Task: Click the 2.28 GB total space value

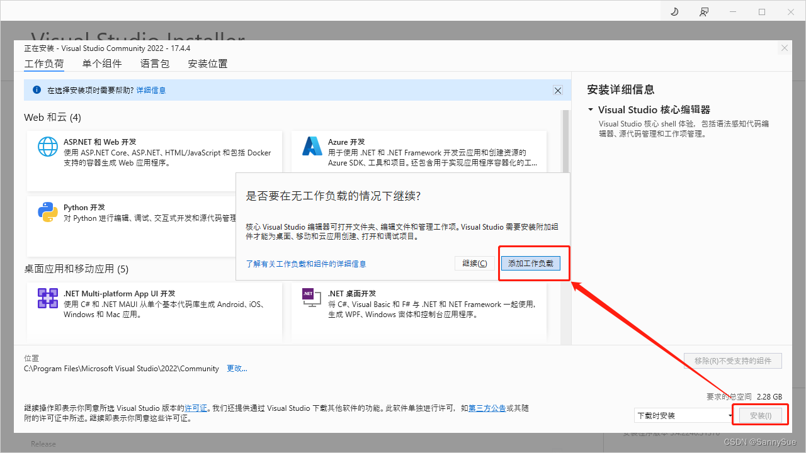Action: (769, 397)
